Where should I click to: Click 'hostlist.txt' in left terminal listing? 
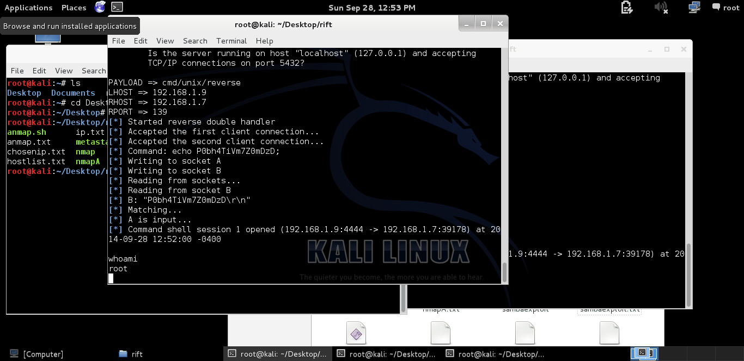(x=36, y=161)
